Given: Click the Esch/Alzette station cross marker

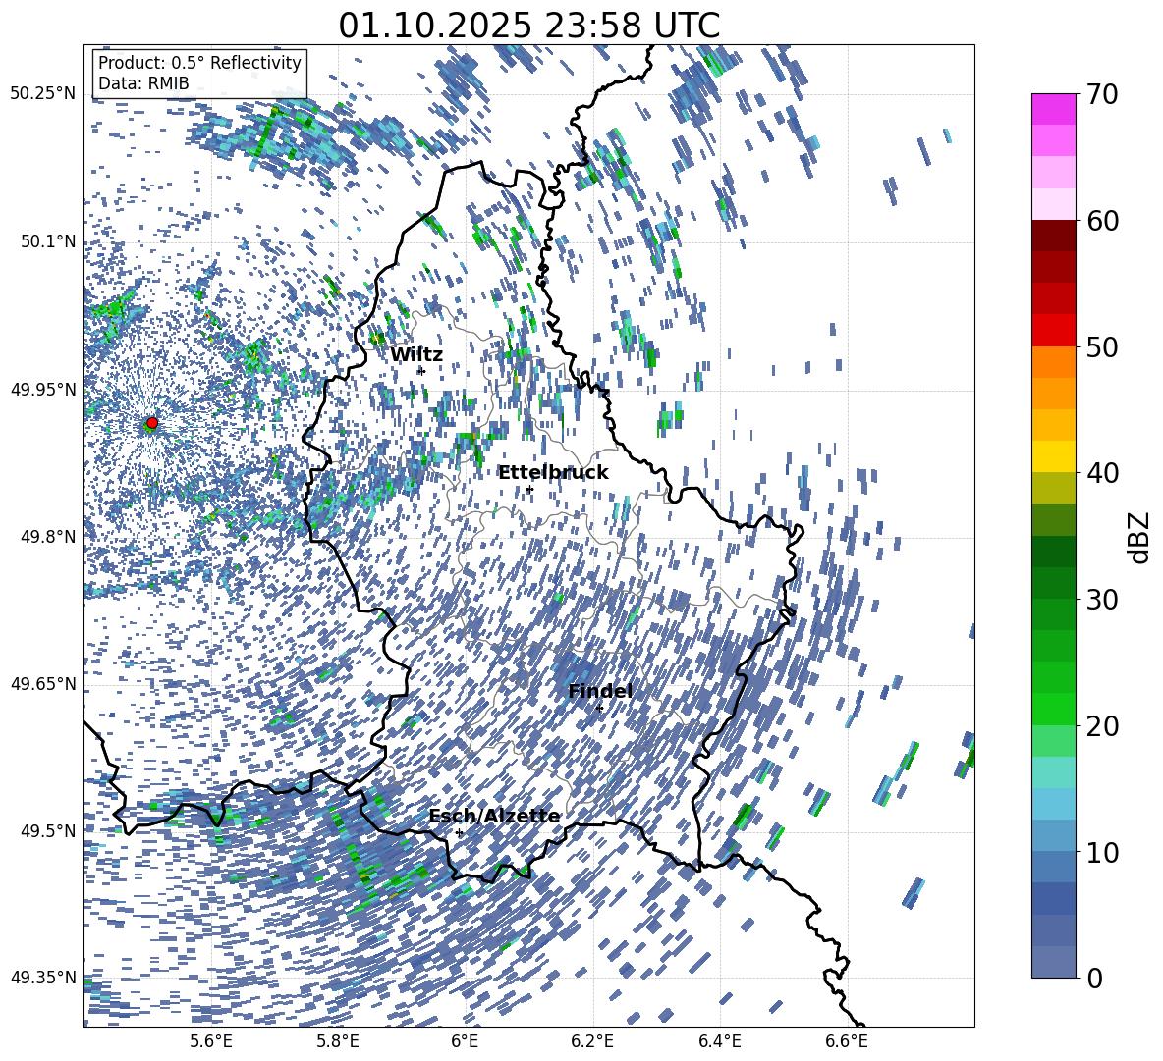Looking at the screenshot, I should coord(459,832).
